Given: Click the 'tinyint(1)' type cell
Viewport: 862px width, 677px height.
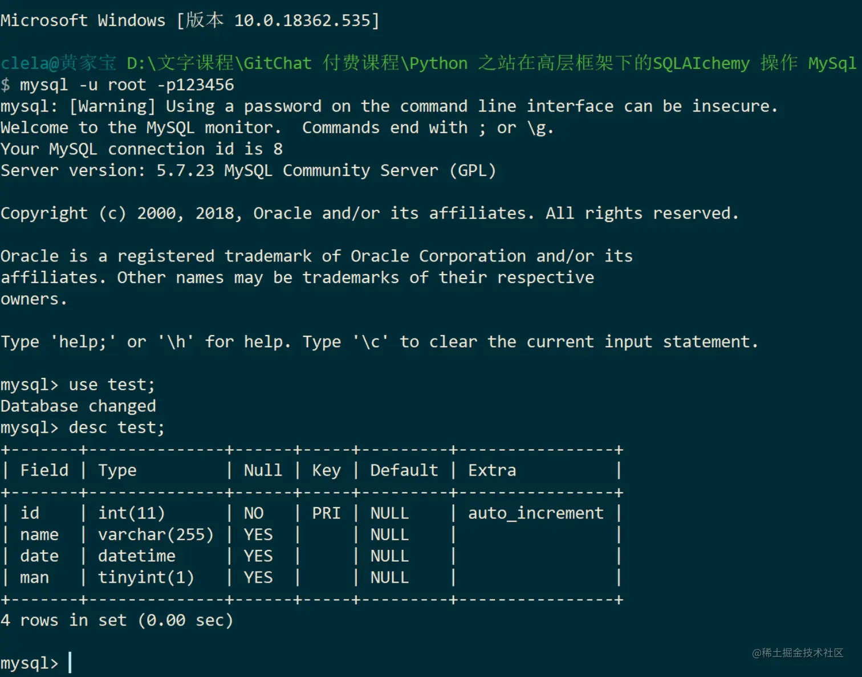Looking at the screenshot, I should tap(146, 577).
